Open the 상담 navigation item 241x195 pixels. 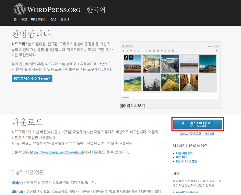coord(53,19)
